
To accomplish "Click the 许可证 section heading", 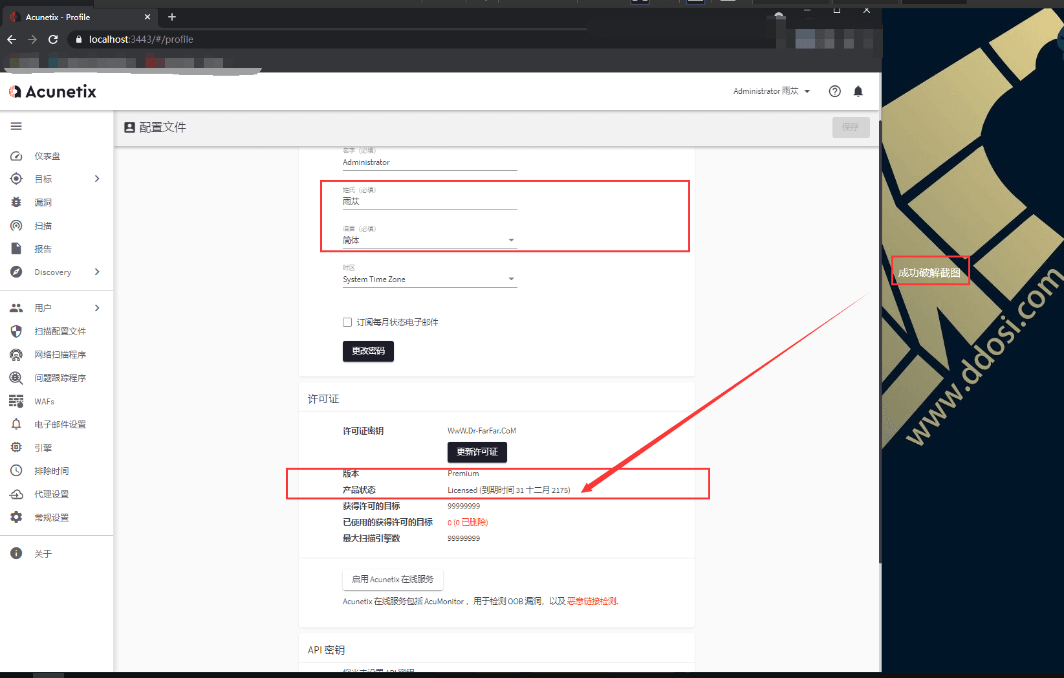I will pyautogui.click(x=323, y=399).
